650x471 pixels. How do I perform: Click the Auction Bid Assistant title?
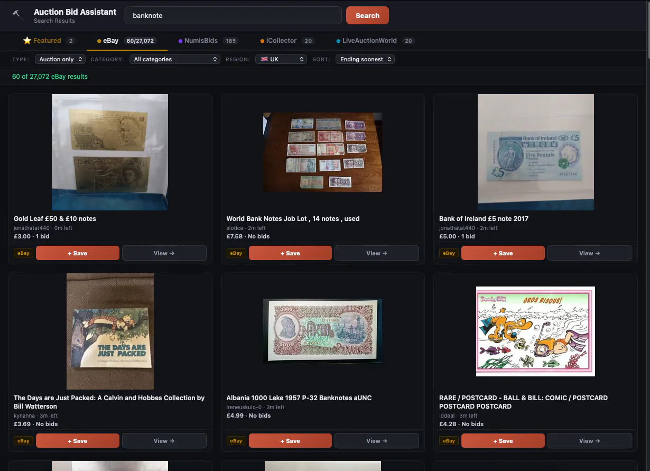75,12
